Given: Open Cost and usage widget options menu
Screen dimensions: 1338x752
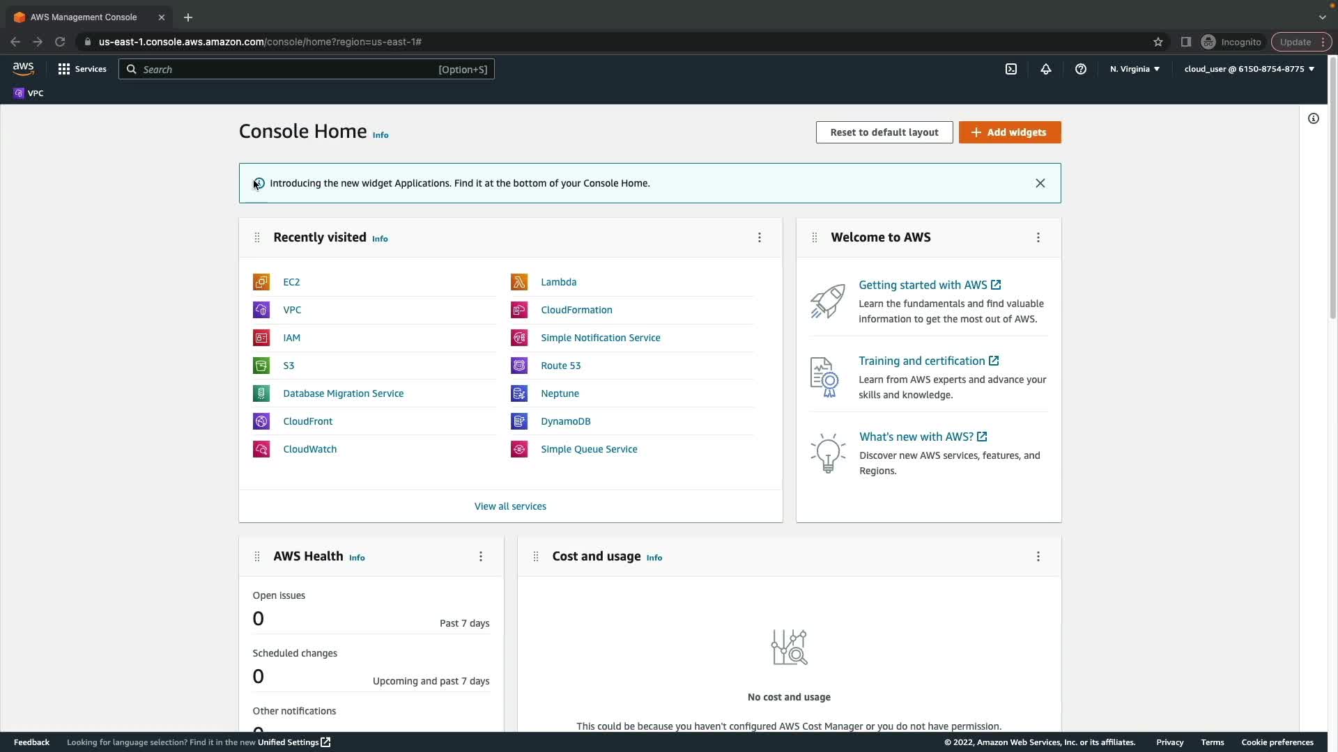Looking at the screenshot, I should click(1038, 556).
